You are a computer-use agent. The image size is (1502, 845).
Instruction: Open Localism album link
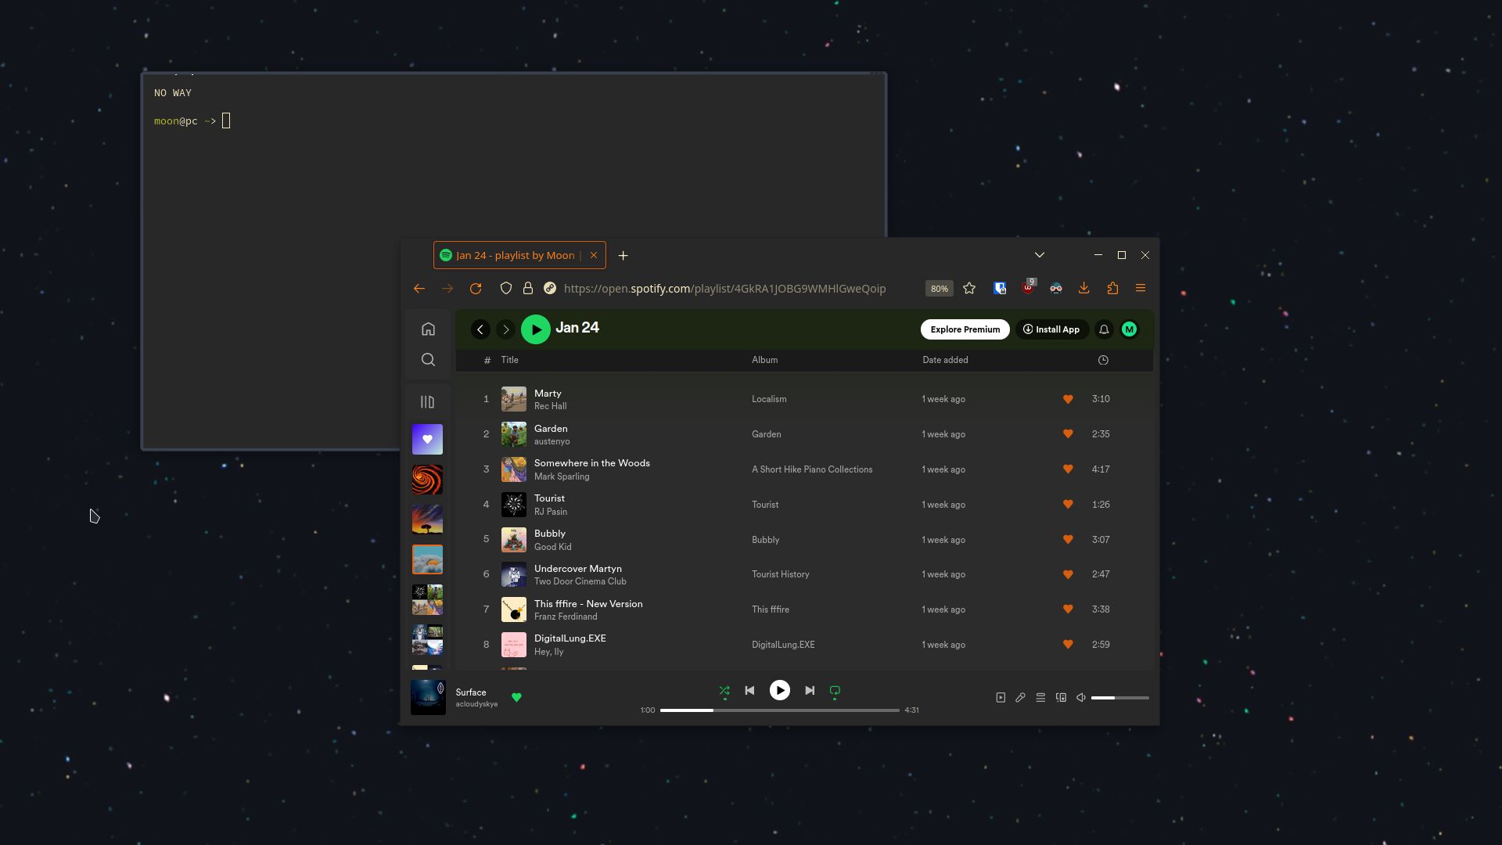click(x=769, y=399)
